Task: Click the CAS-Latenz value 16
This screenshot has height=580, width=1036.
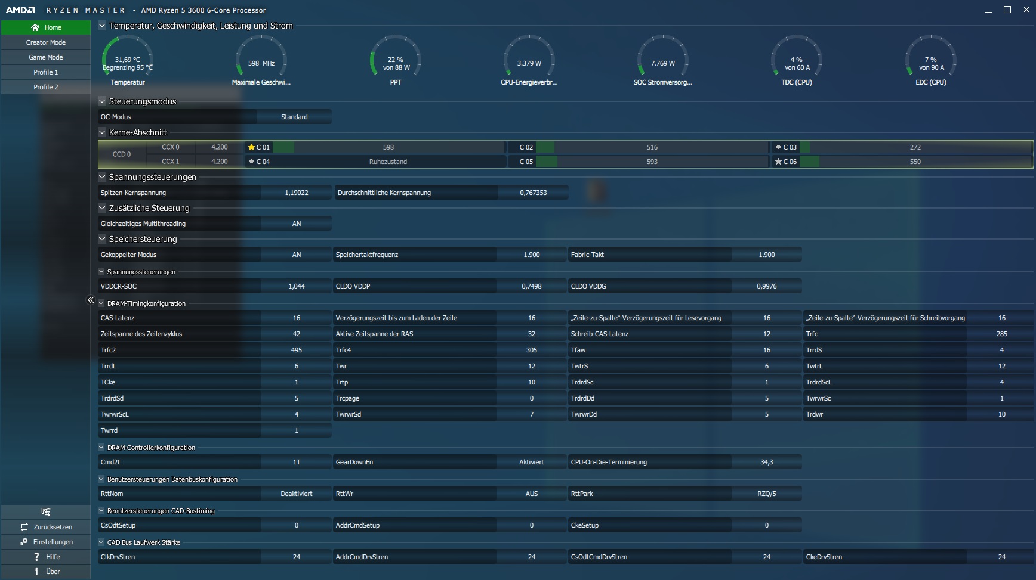Action: pos(297,318)
